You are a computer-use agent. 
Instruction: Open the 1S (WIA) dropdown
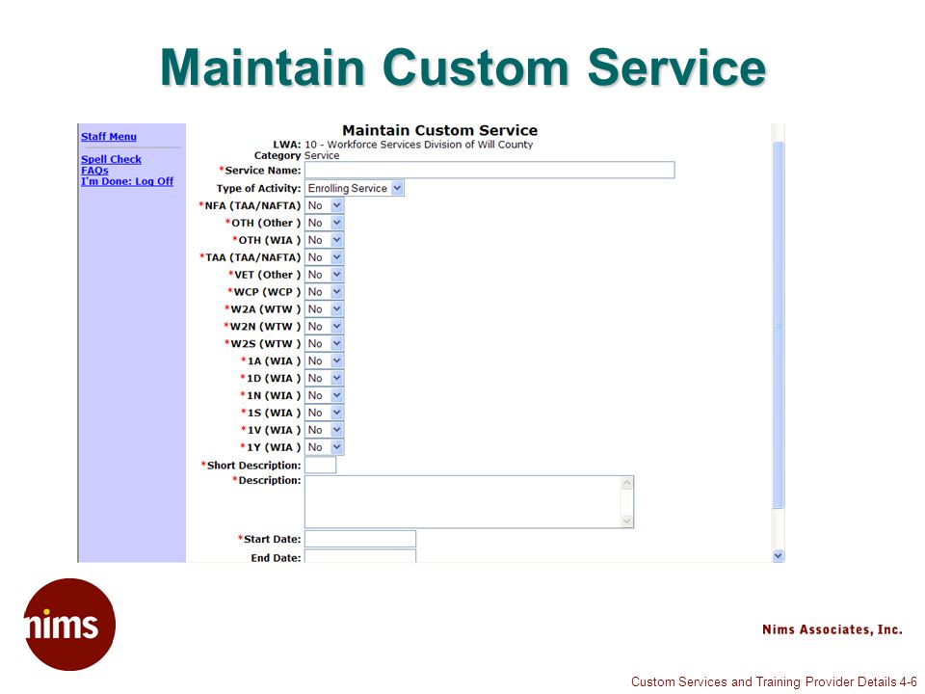324,413
